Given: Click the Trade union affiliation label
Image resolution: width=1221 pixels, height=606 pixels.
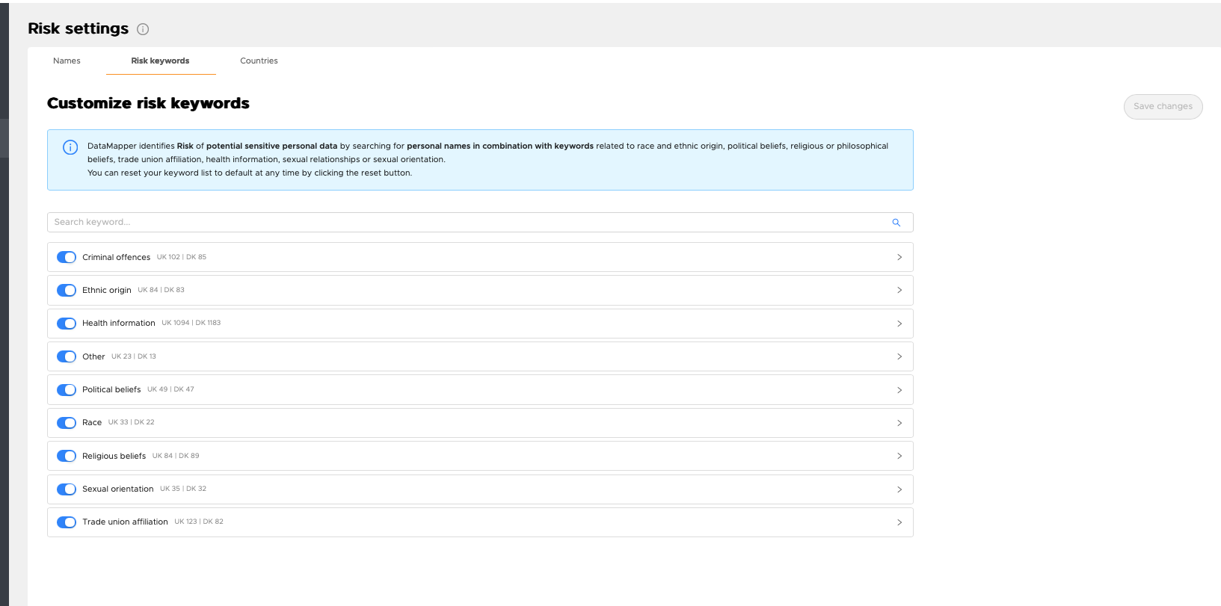Looking at the screenshot, I should point(125,522).
